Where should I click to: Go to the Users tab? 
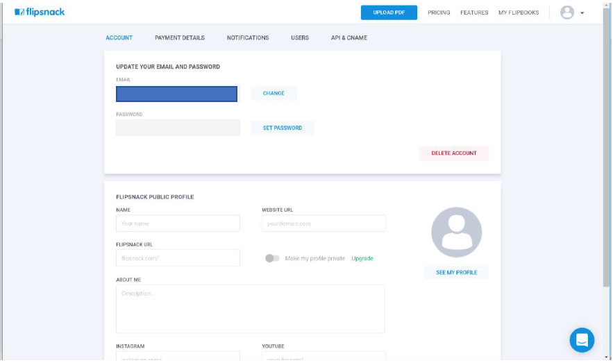pyautogui.click(x=300, y=38)
